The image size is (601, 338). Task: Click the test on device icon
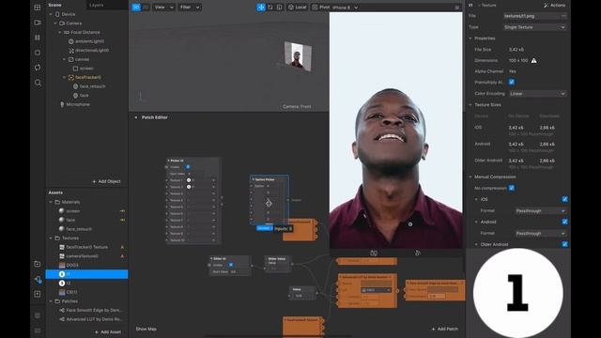point(38,280)
